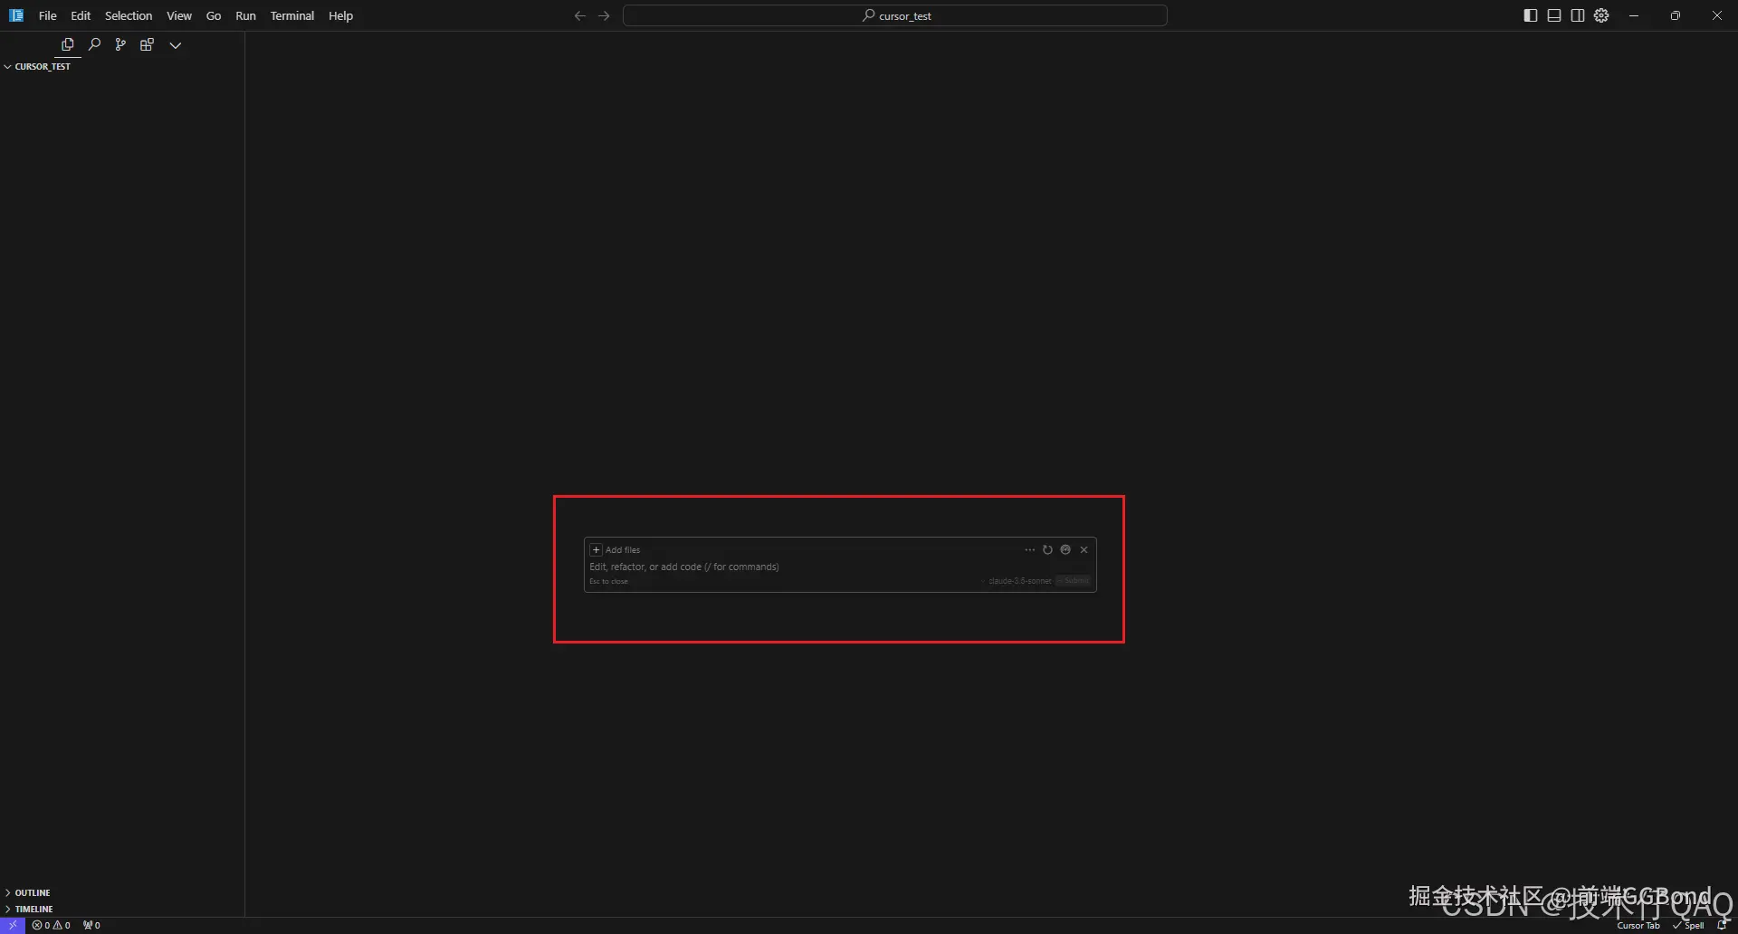Click the Cursor app logo icon
The image size is (1738, 934).
pyautogui.click(x=16, y=15)
